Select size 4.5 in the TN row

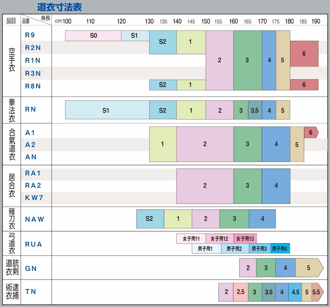tap(295, 292)
